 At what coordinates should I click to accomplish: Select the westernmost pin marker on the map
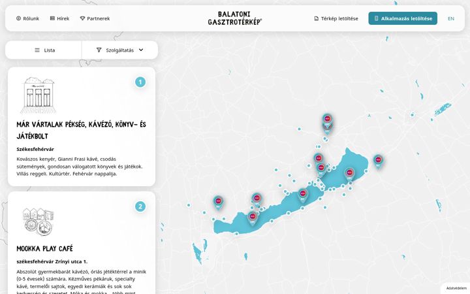pos(218,203)
